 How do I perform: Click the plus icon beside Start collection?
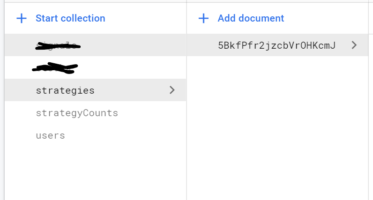pyautogui.click(x=22, y=18)
